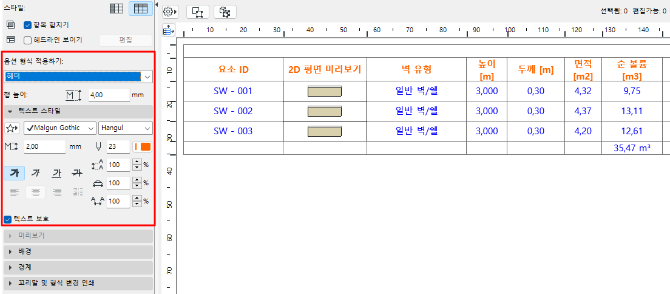Screen dimensions: 670x294
Task: Uncheck the 항목 합치기 checkbox
Action: click(28, 25)
